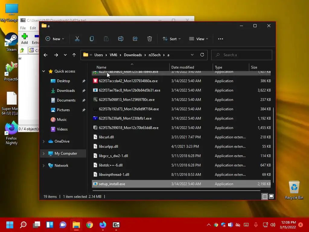
Task: Sort by Date modified column header
Action: [x=191, y=67]
